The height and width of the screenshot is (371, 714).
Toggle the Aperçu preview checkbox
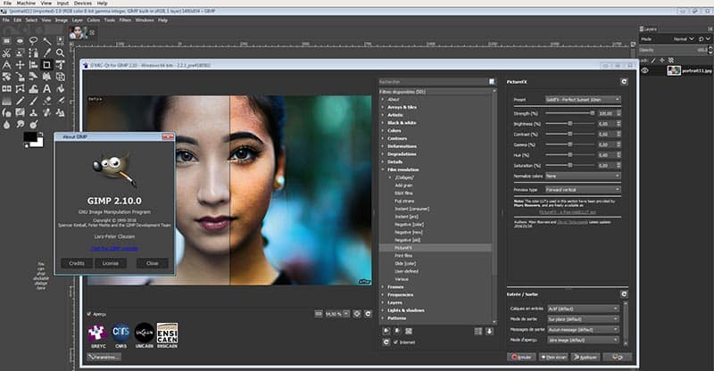coord(88,314)
